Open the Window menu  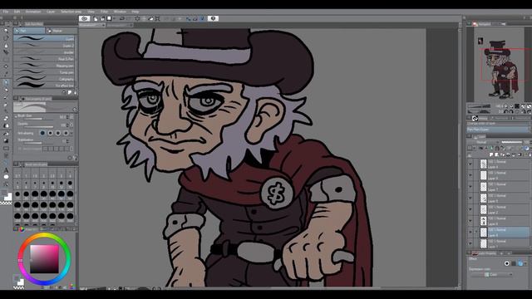pos(120,12)
